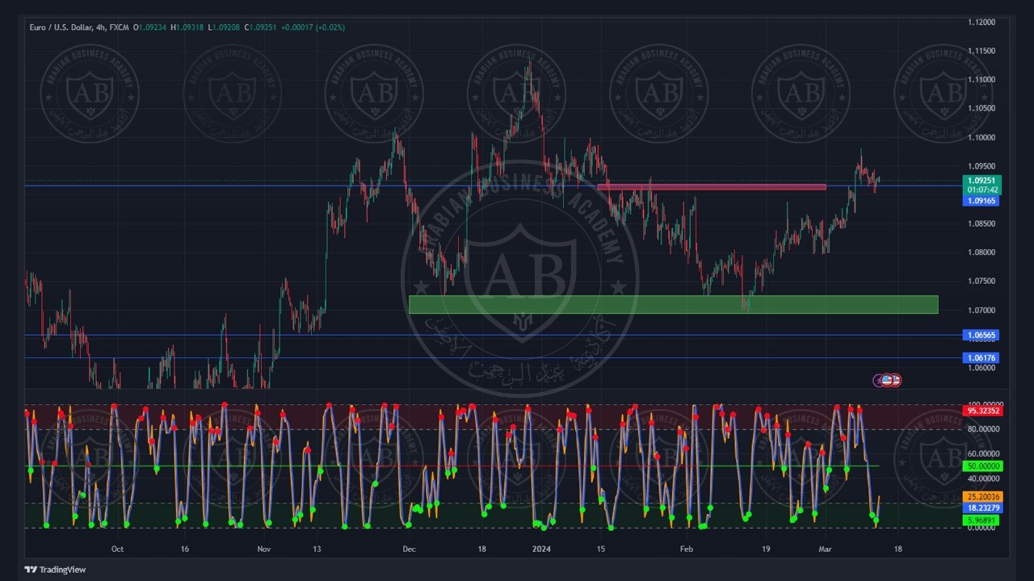Click the Mar label on time axis
Screen dimensions: 1034x581
point(824,549)
